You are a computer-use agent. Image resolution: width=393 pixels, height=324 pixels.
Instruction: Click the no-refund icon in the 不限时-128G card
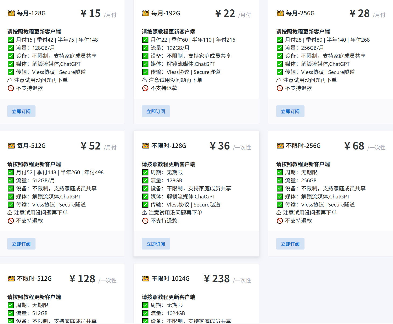145,221
